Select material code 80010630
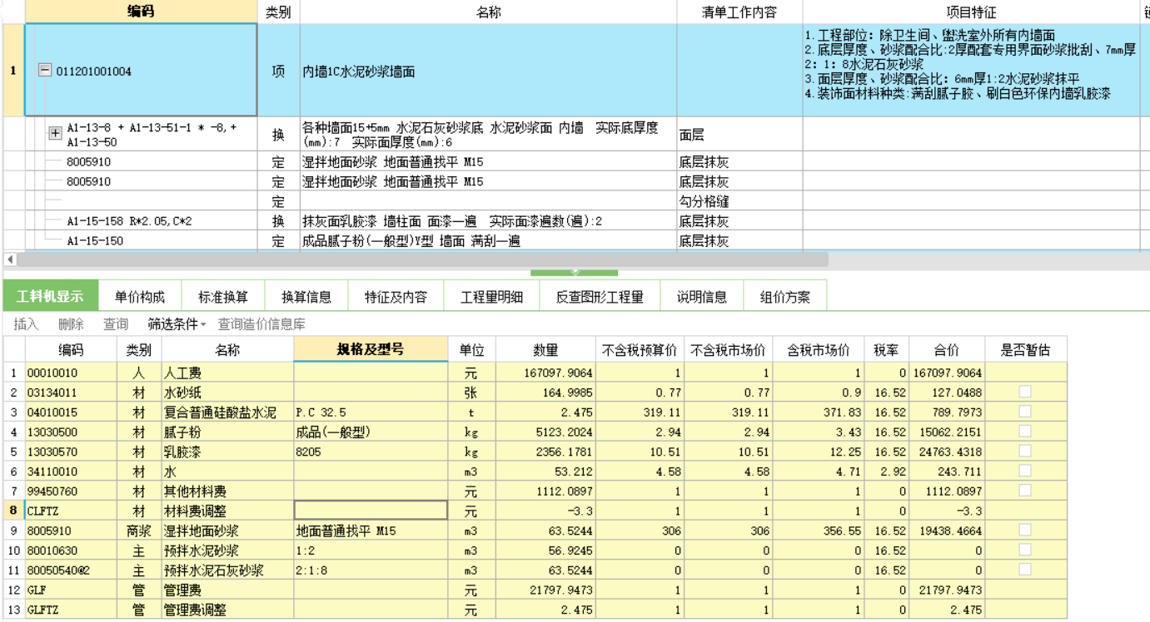This screenshot has width=1150, height=622. (71, 550)
